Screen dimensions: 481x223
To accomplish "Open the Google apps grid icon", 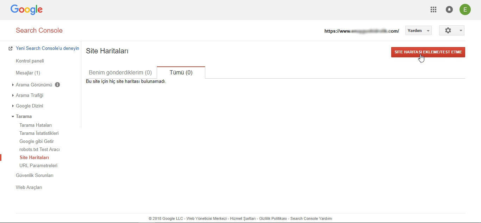I will click(x=433, y=10).
